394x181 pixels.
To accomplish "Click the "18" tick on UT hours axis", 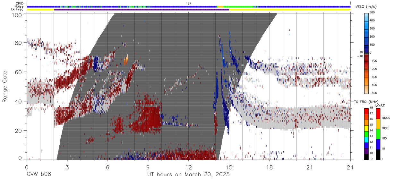I will (x=269, y=167).
